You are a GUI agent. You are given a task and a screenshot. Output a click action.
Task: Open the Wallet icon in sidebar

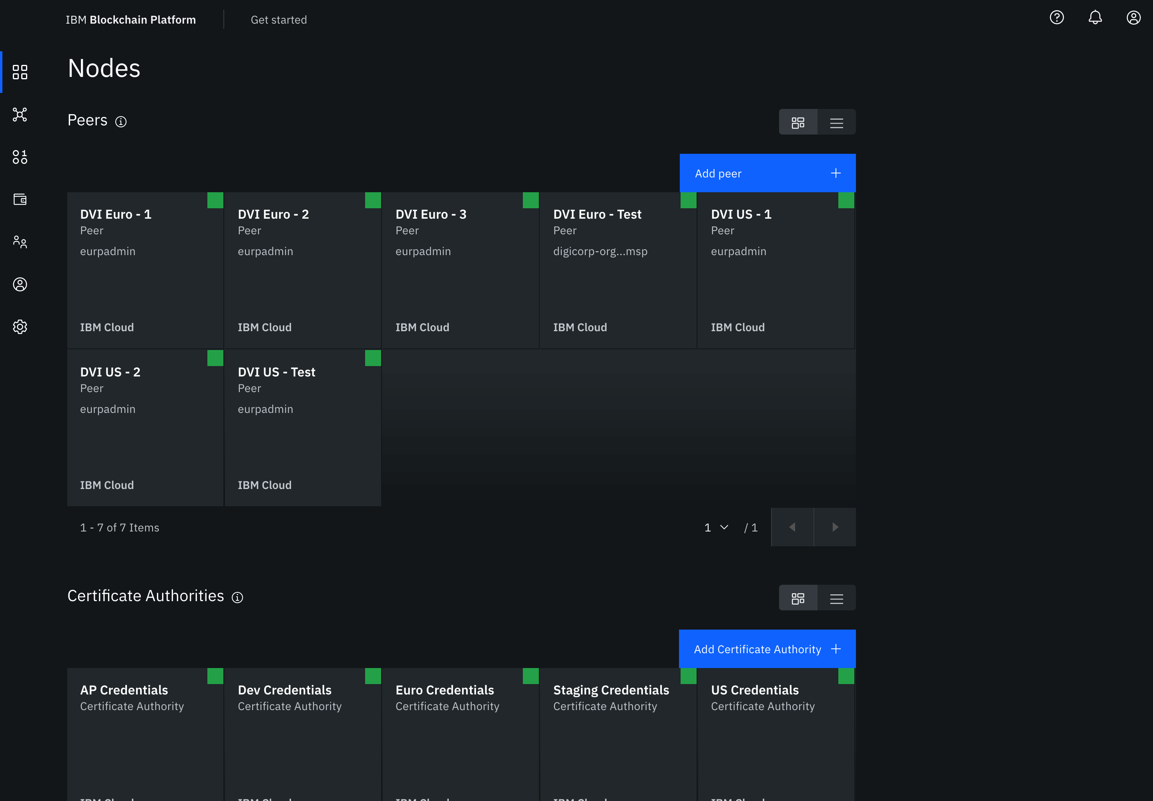point(20,199)
